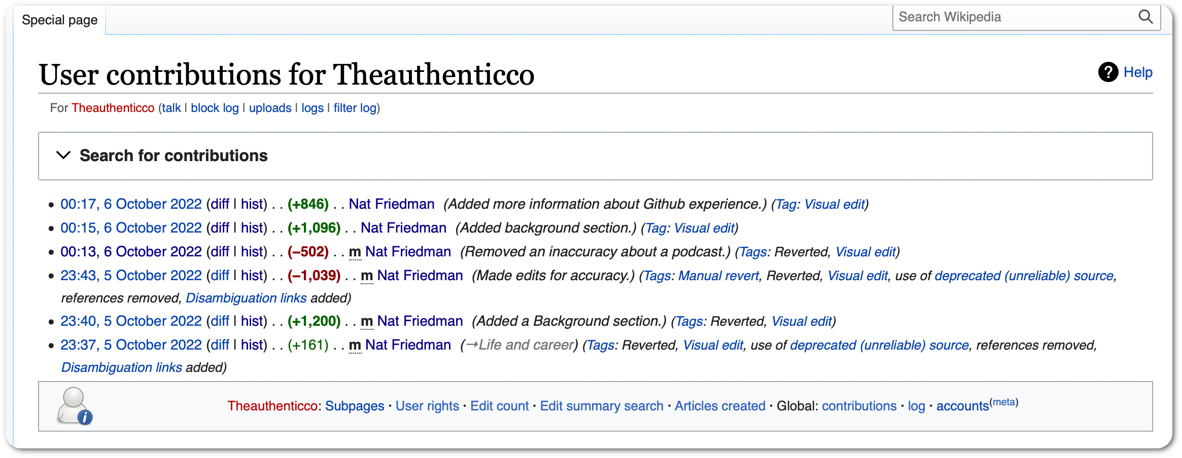Open the uploads link

tap(270, 108)
